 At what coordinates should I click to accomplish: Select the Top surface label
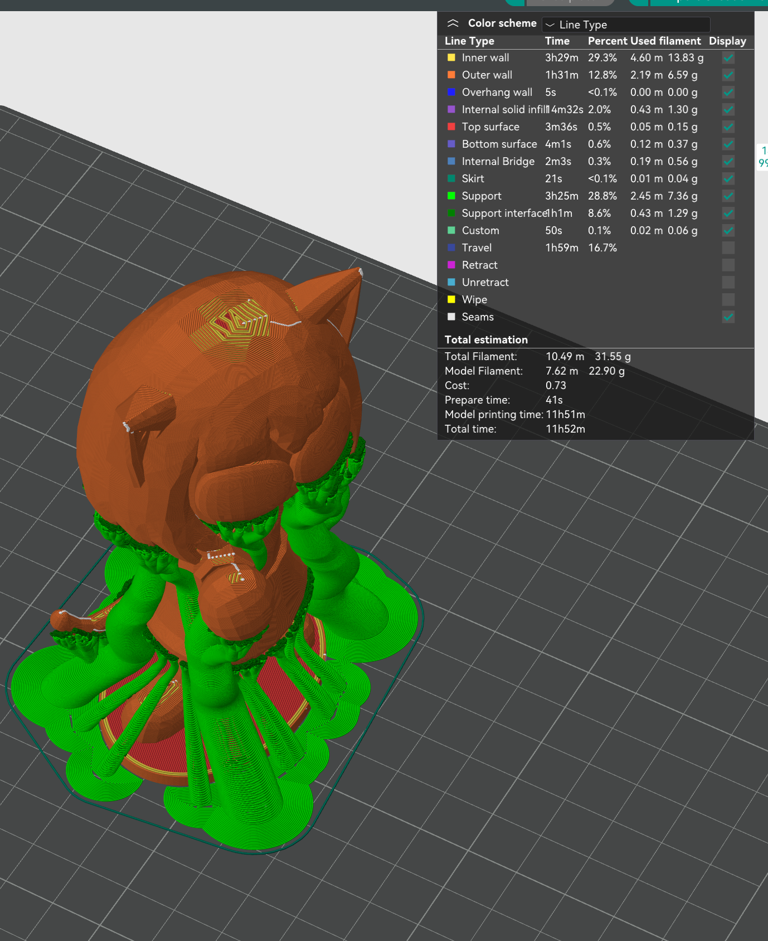coord(490,127)
